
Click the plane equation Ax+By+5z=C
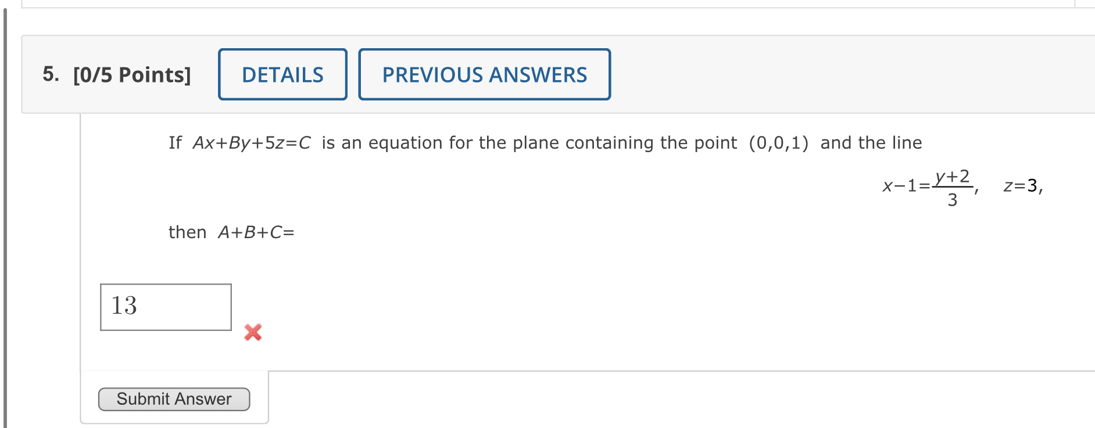coord(252,142)
